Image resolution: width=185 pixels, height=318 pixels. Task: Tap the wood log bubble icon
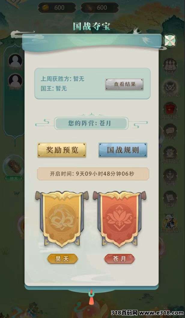pos(14,166)
